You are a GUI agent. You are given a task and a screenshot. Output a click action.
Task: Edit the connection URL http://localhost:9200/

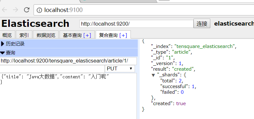point(137,24)
